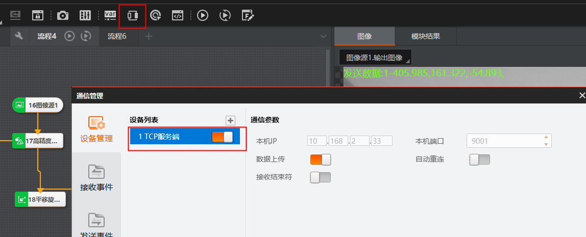586x237 pixels.
Task: Select the 18平移旋 module node
Action: pyautogui.click(x=40, y=199)
